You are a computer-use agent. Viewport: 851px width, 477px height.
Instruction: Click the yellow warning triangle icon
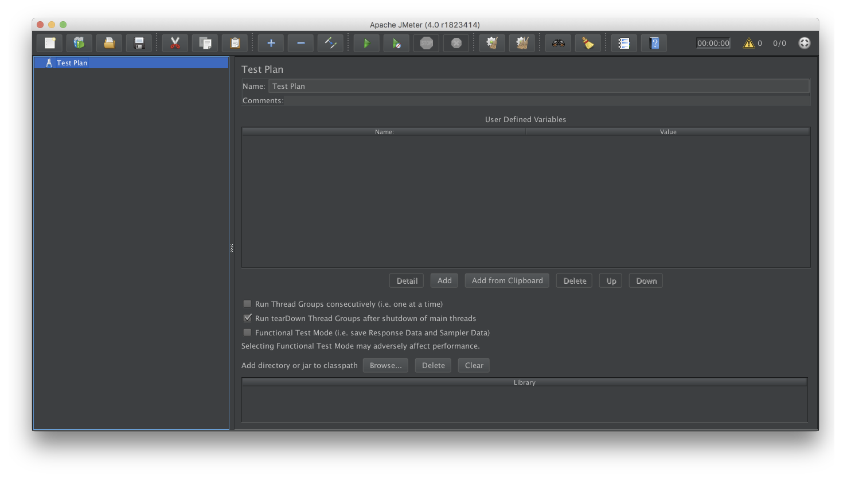pyautogui.click(x=749, y=43)
